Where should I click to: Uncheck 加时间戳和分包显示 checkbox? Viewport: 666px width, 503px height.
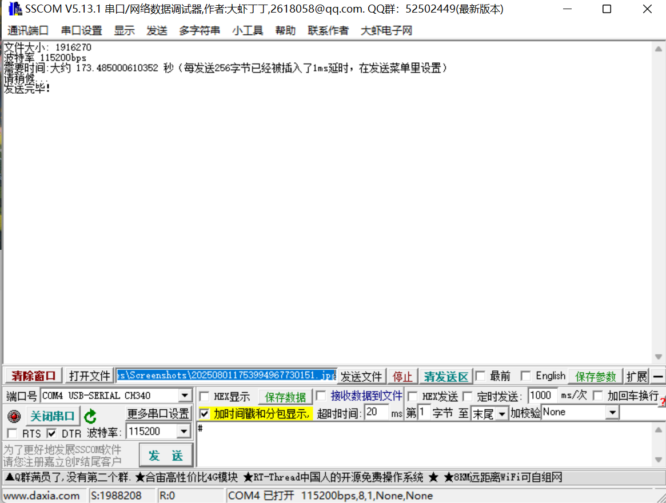(204, 413)
